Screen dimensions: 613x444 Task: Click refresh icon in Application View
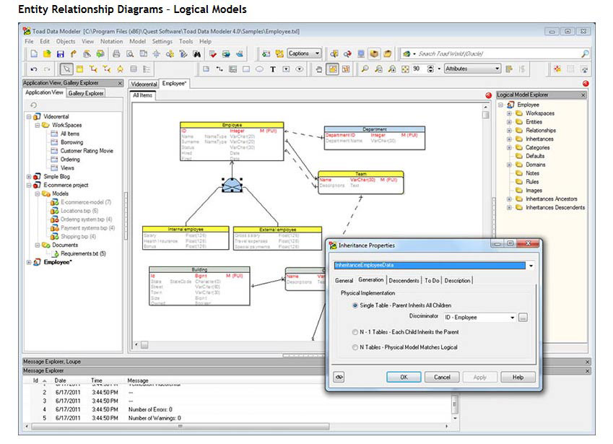pos(34,105)
